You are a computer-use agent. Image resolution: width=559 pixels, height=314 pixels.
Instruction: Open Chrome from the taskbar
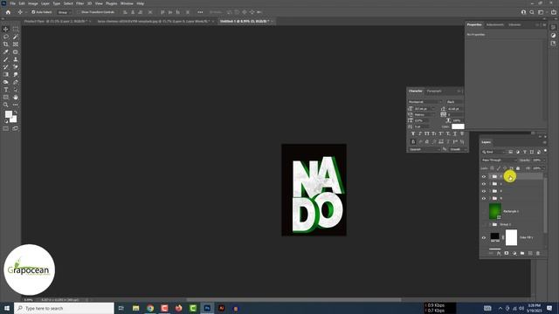point(150,308)
